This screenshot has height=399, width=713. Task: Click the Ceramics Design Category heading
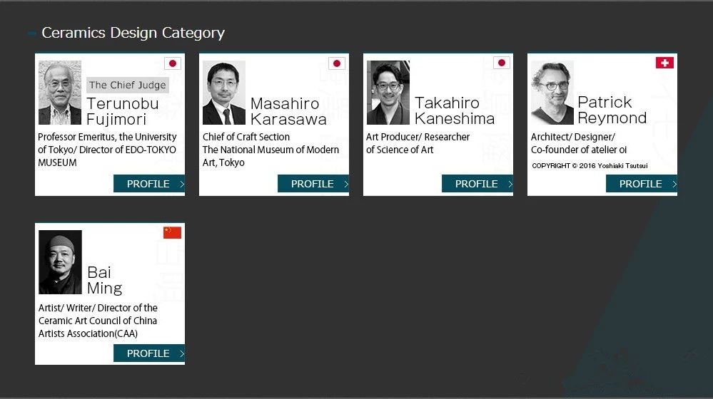coord(133,33)
